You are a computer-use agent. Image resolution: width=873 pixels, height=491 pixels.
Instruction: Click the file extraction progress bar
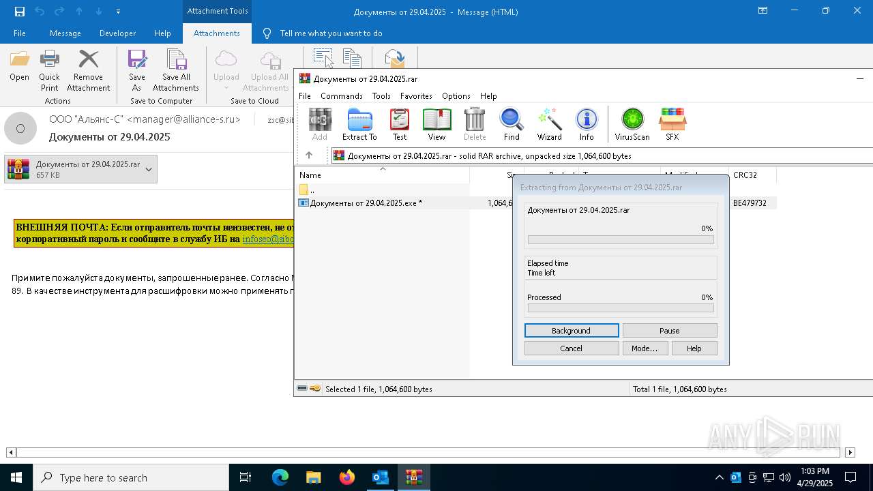[621, 240]
